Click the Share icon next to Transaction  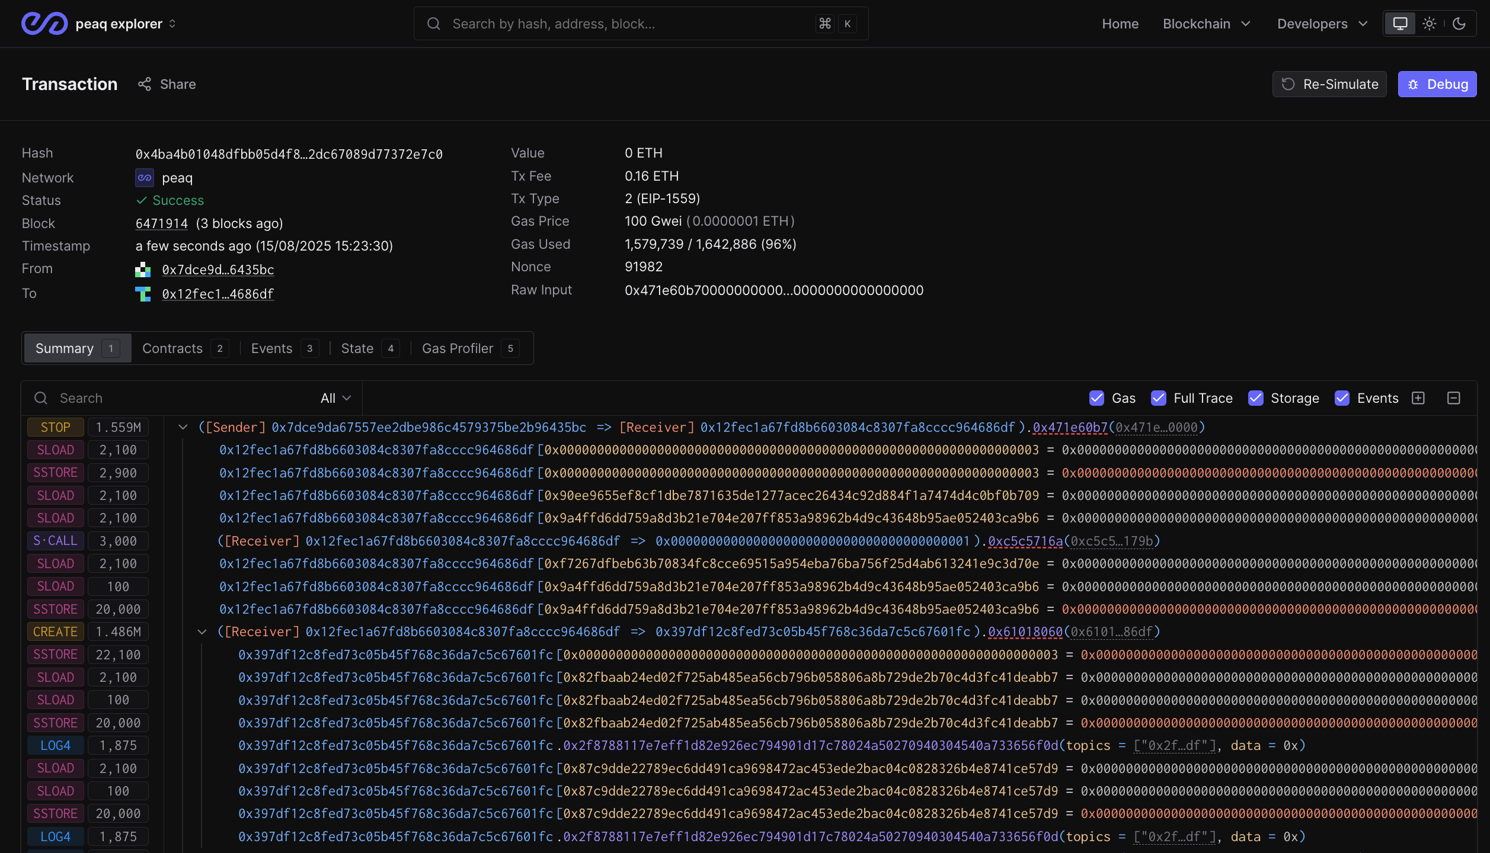pos(144,84)
